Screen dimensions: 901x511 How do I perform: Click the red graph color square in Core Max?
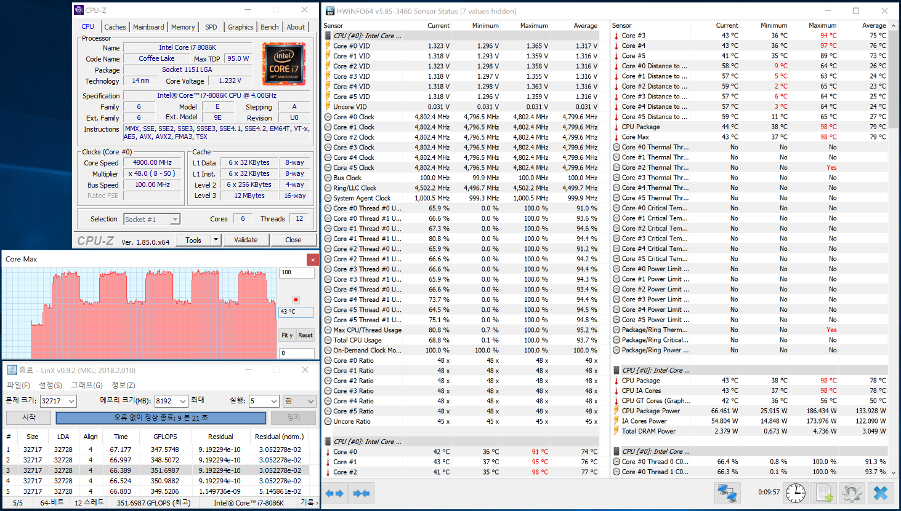[x=296, y=299]
